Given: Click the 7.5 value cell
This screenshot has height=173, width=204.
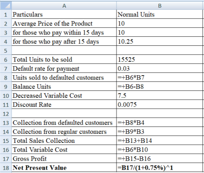Looking at the screenshot, I should (160, 95).
